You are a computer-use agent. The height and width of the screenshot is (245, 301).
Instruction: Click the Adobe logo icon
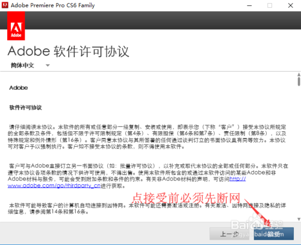click(x=16, y=26)
